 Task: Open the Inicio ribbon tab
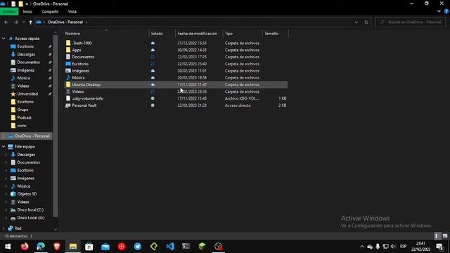point(27,11)
